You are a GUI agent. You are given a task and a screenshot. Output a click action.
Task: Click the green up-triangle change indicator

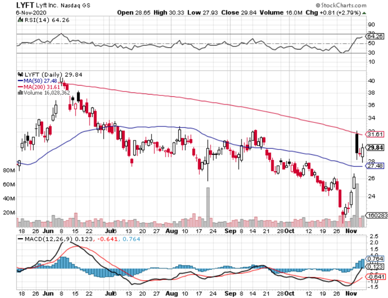[364, 13]
